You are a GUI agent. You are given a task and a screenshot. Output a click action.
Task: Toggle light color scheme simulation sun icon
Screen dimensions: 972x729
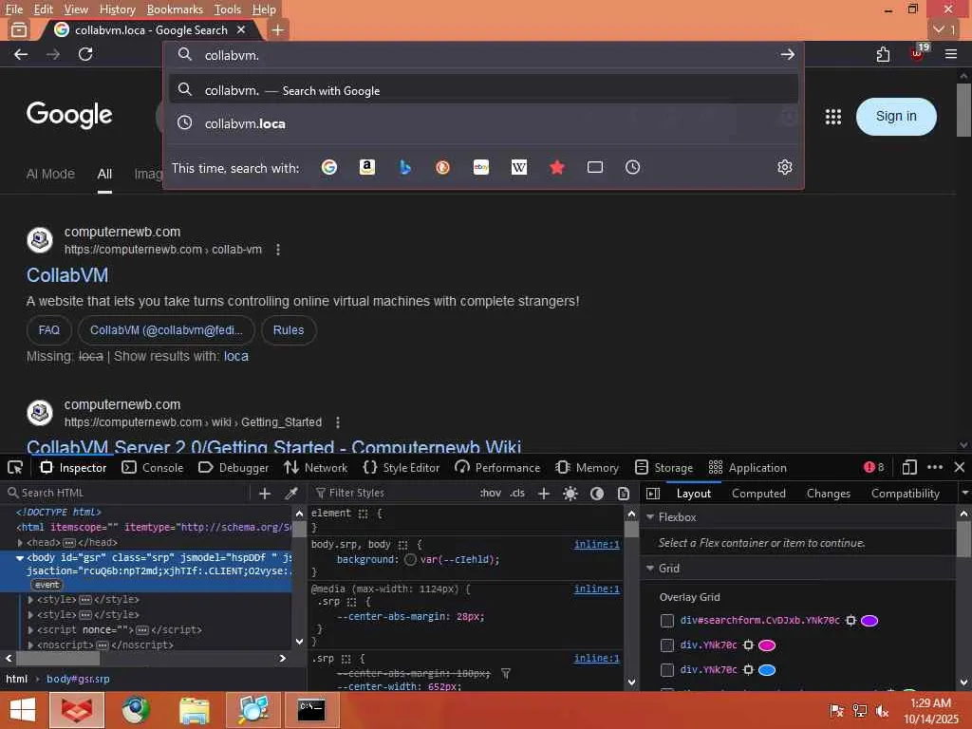[570, 494]
